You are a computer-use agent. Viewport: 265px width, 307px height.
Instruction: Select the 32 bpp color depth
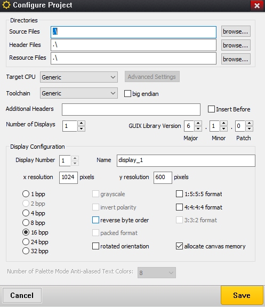26,251
